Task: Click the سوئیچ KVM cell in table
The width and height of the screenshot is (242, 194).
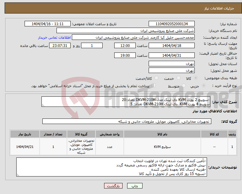Action: click(x=162, y=147)
